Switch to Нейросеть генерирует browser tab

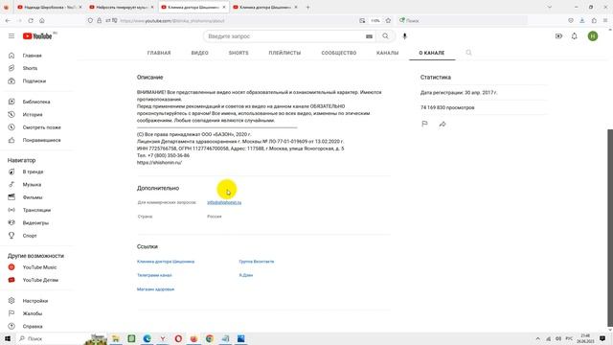tap(122, 7)
